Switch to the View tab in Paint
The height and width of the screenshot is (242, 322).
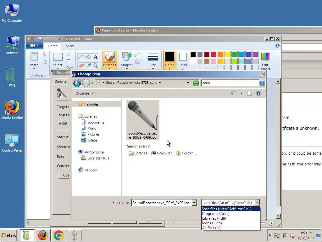pyautogui.click(x=70, y=46)
